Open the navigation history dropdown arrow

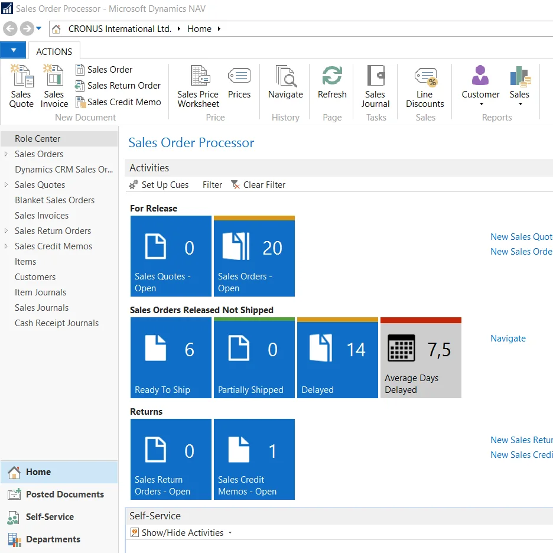(x=39, y=28)
